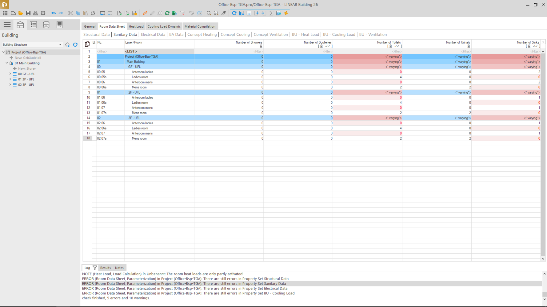Expand the 00 GF - UFL tree node
547x307 pixels.
tap(10, 74)
